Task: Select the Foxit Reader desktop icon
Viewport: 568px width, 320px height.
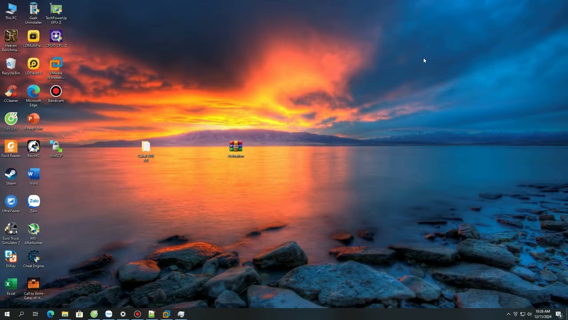Action: 11,149
